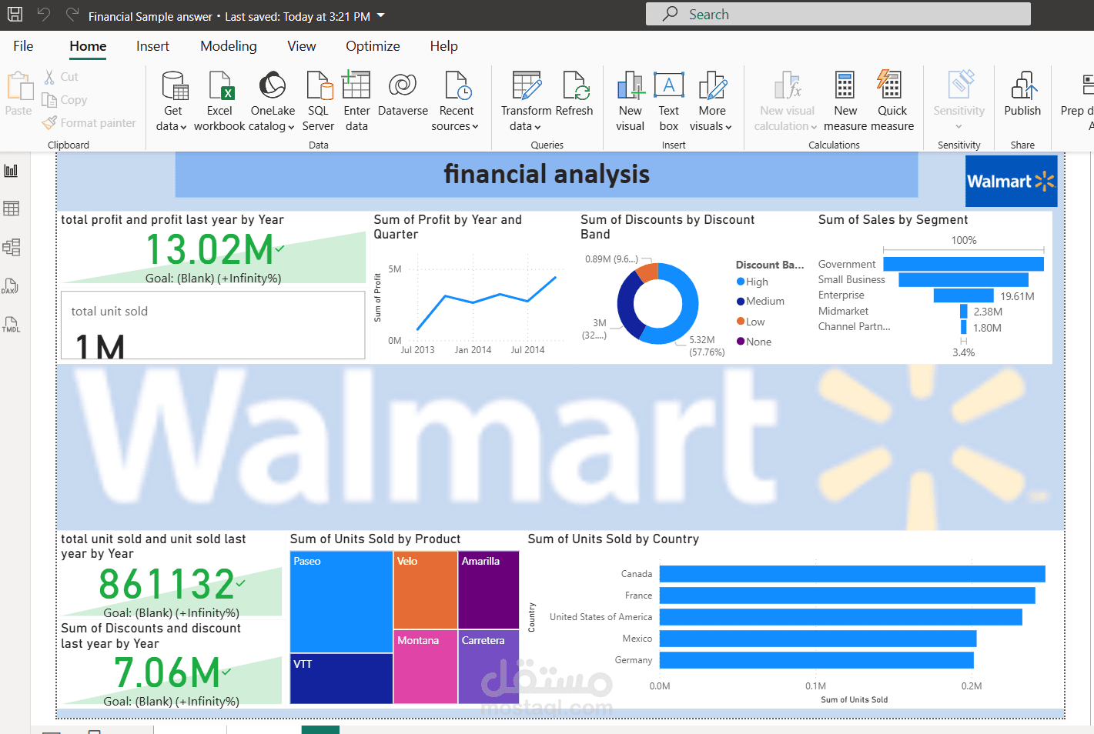Select the financial analysis title box

coord(547,175)
